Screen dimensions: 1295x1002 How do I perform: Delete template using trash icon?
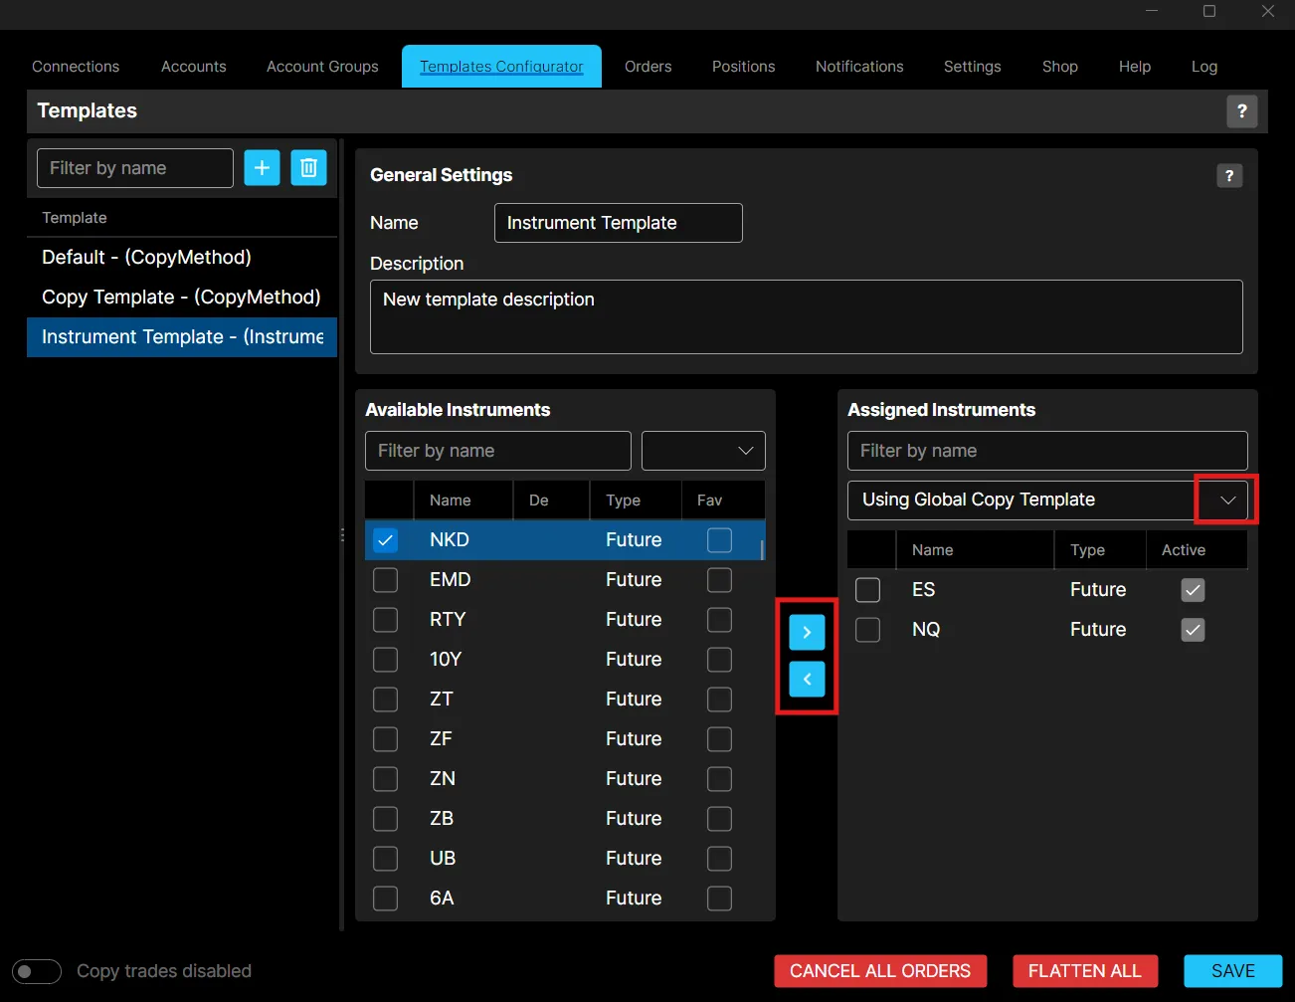pyautogui.click(x=308, y=168)
